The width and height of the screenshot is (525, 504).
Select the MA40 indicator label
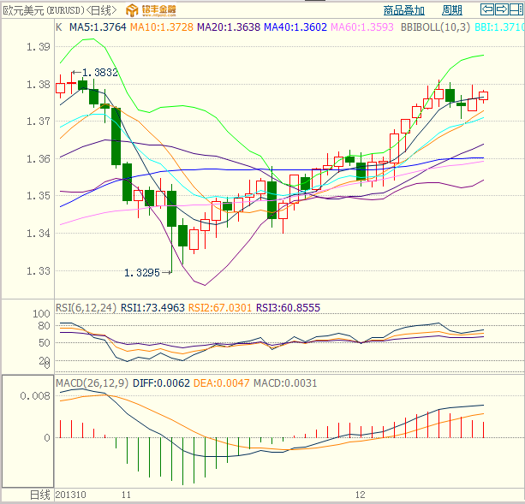[295, 27]
